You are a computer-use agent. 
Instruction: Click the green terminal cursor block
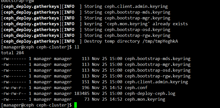coord(76,105)
